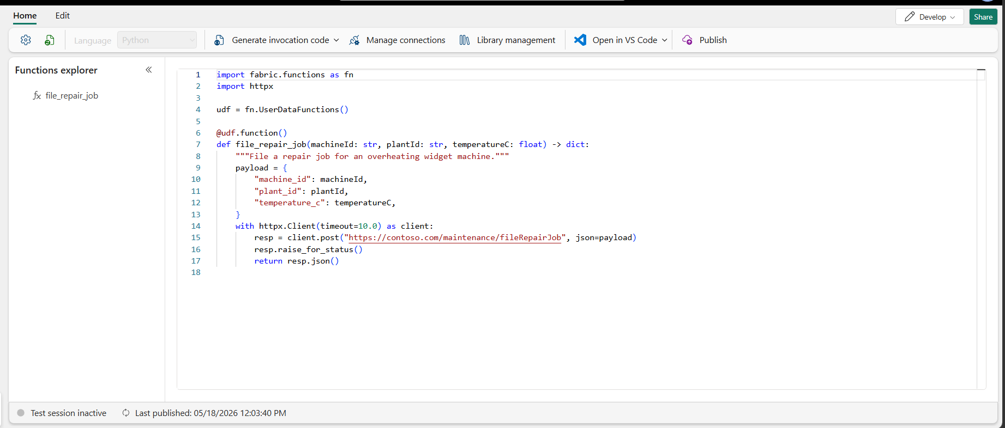Screen dimensions: 1005x428
Task: Click the VS Code logo icon
Action: (x=580, y=40)
